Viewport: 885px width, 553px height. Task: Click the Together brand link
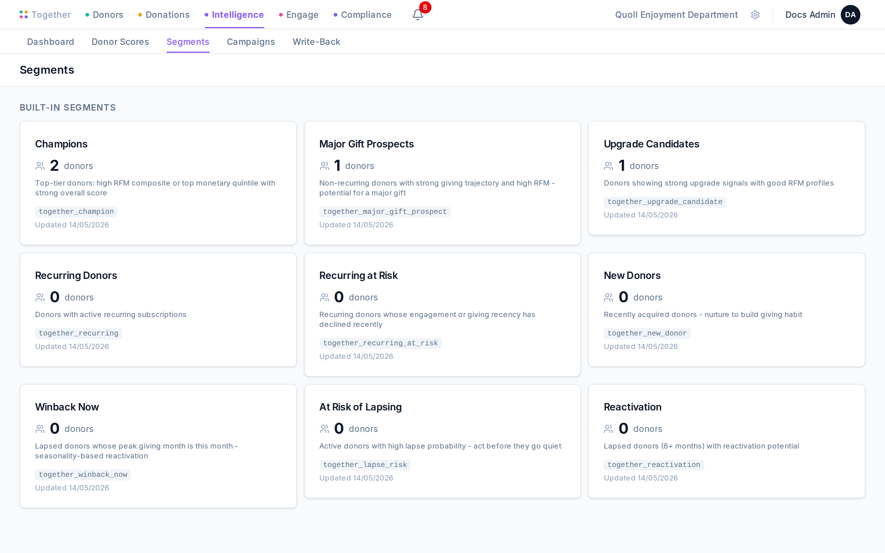pos(51,15)
